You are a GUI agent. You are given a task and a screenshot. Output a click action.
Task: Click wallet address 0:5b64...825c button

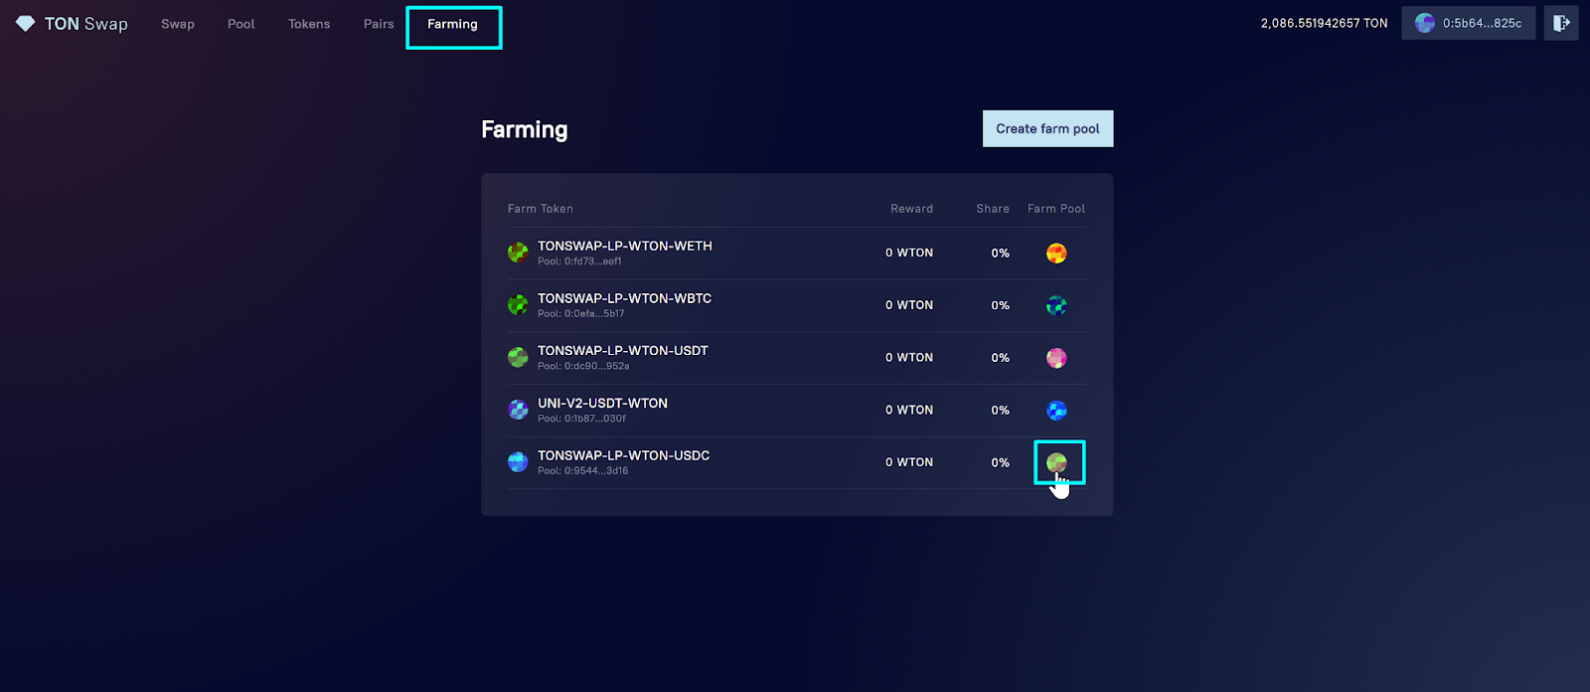point(1468,23)
